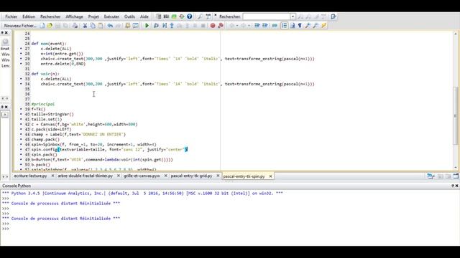
Task: Close the pascal-entry-tk-spin.py tab
Action: [270, 176]
